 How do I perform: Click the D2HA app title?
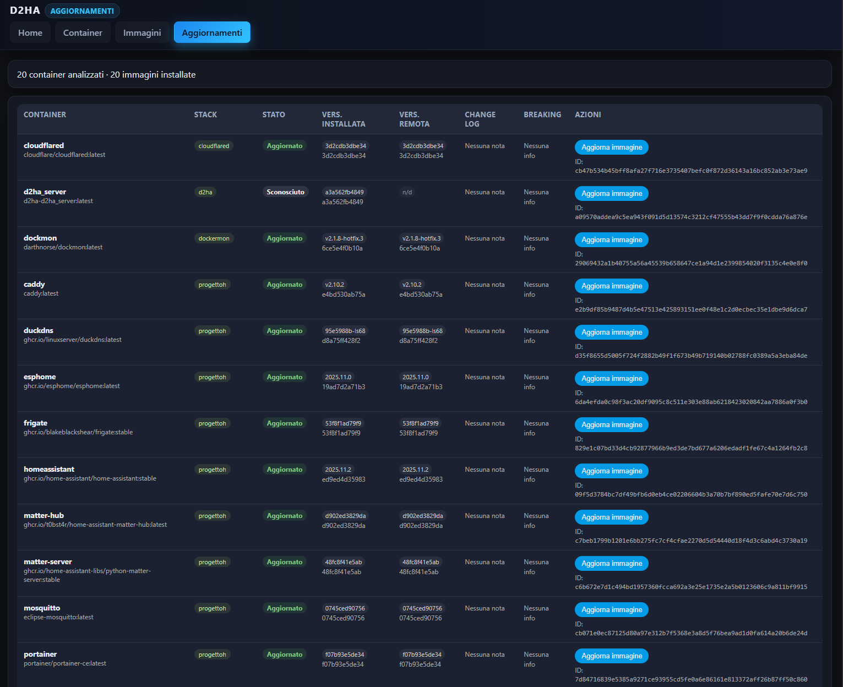pos(25,10)
